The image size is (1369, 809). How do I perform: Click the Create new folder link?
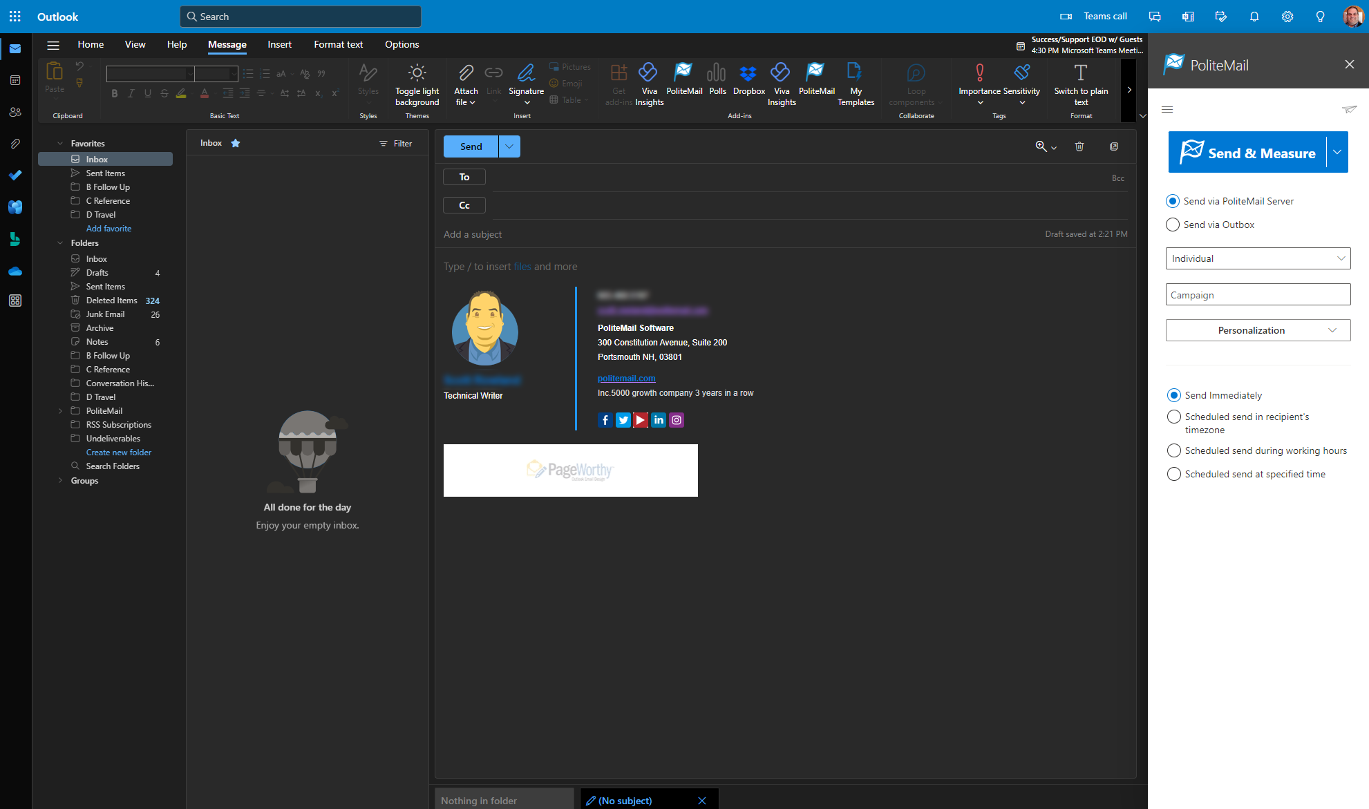pos(118,453)
